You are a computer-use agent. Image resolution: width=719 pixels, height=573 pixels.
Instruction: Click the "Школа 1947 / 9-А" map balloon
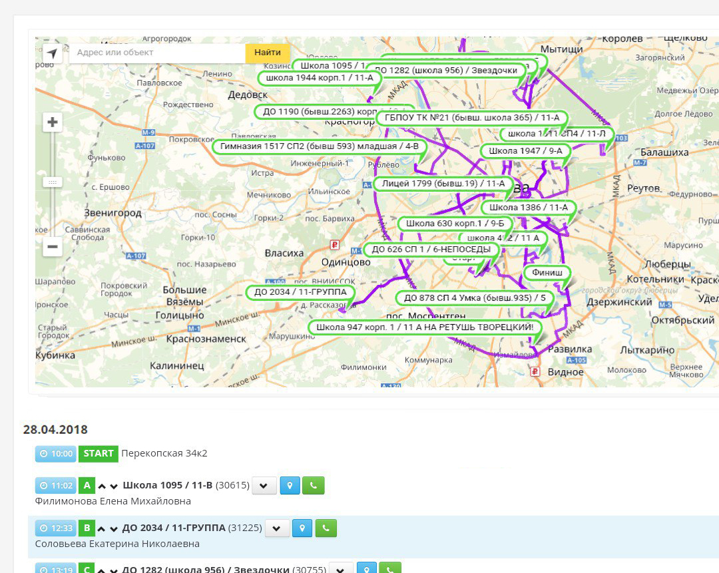click(x=525, y=151)
